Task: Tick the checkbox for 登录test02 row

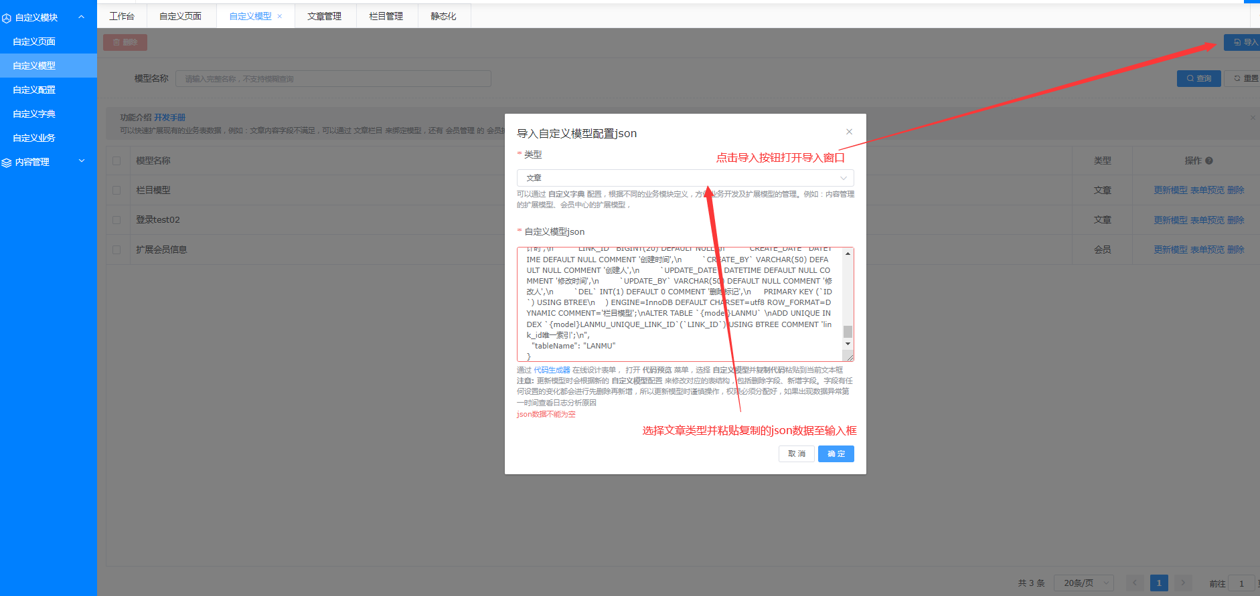Action: pos(116,220)
